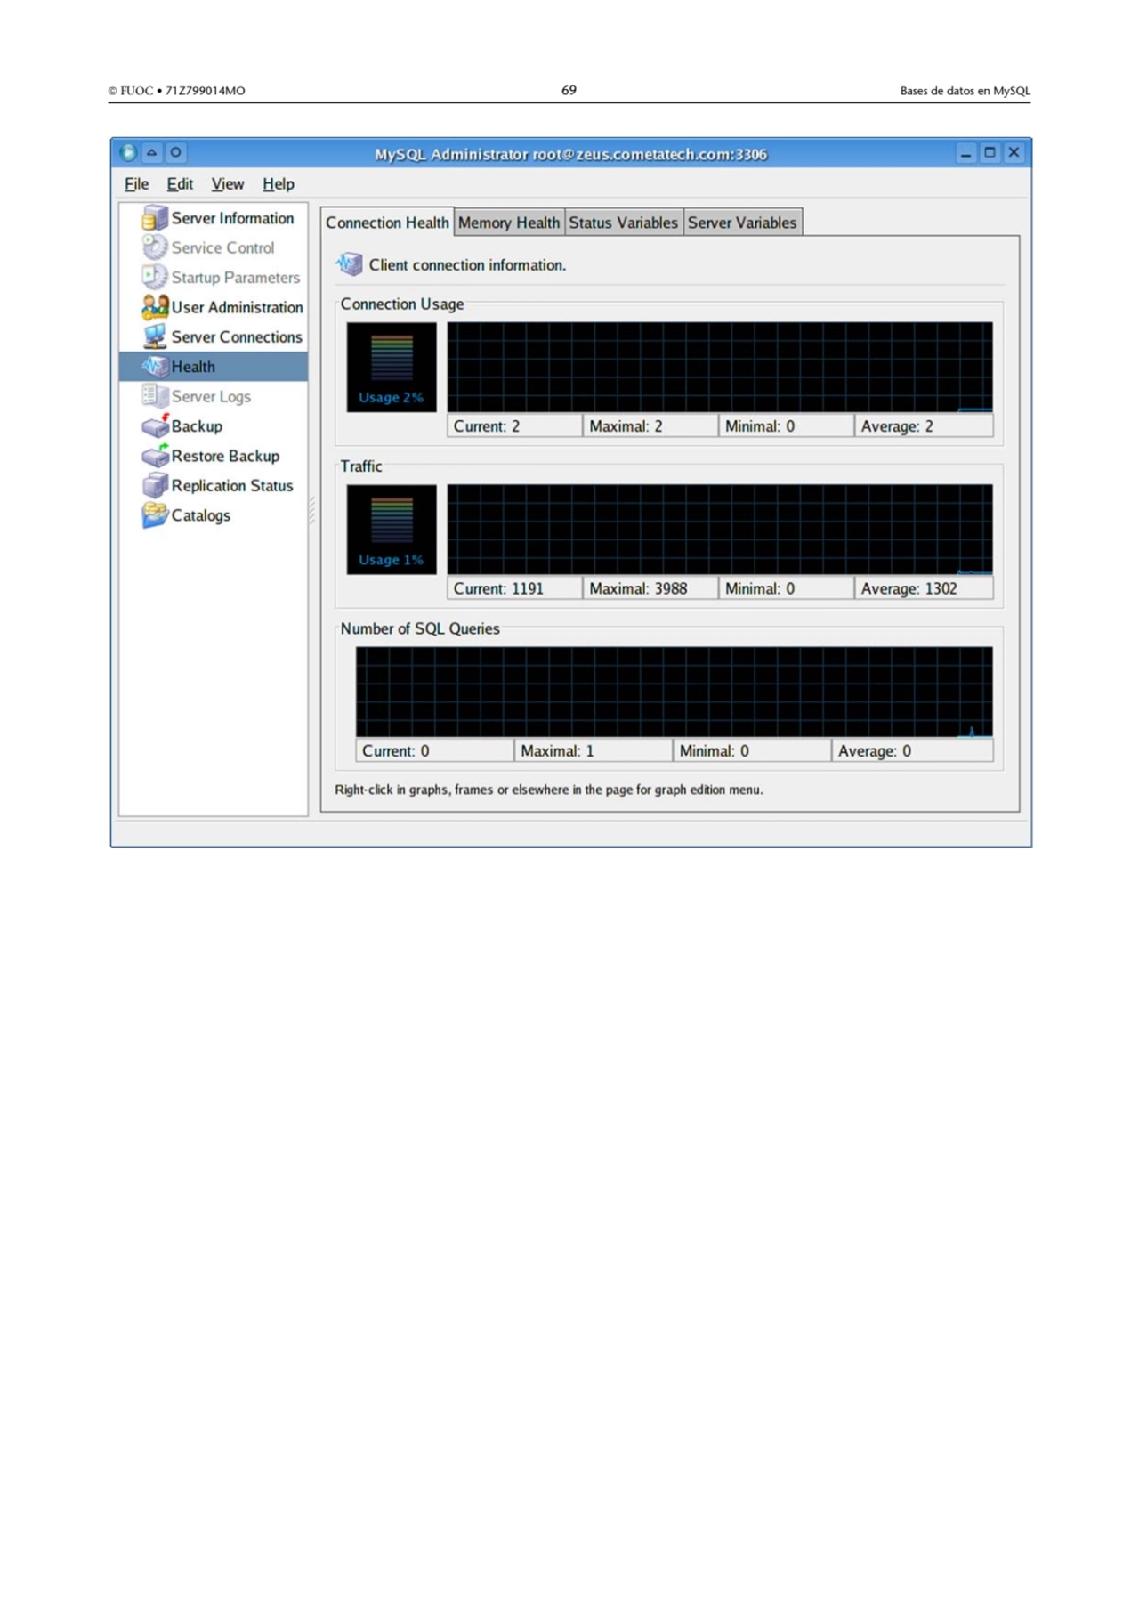Open the Edit menu
1139x1612 pixels.
(x=180, y=184)
